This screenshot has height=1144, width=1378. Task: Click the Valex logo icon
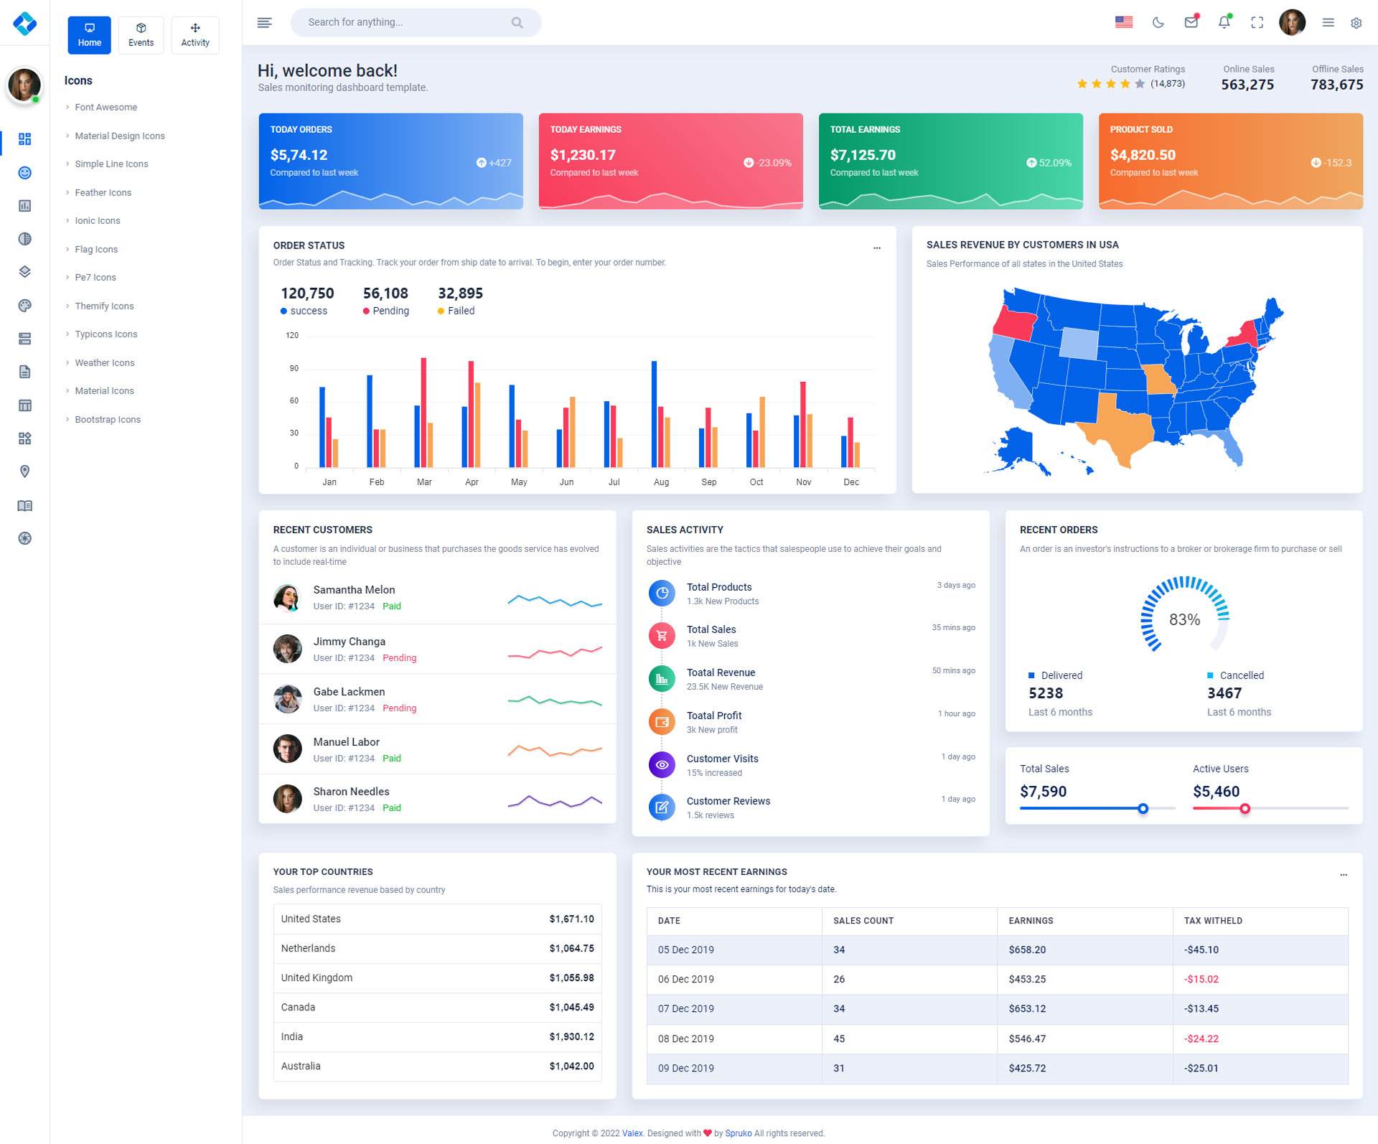tap(24, 23)
